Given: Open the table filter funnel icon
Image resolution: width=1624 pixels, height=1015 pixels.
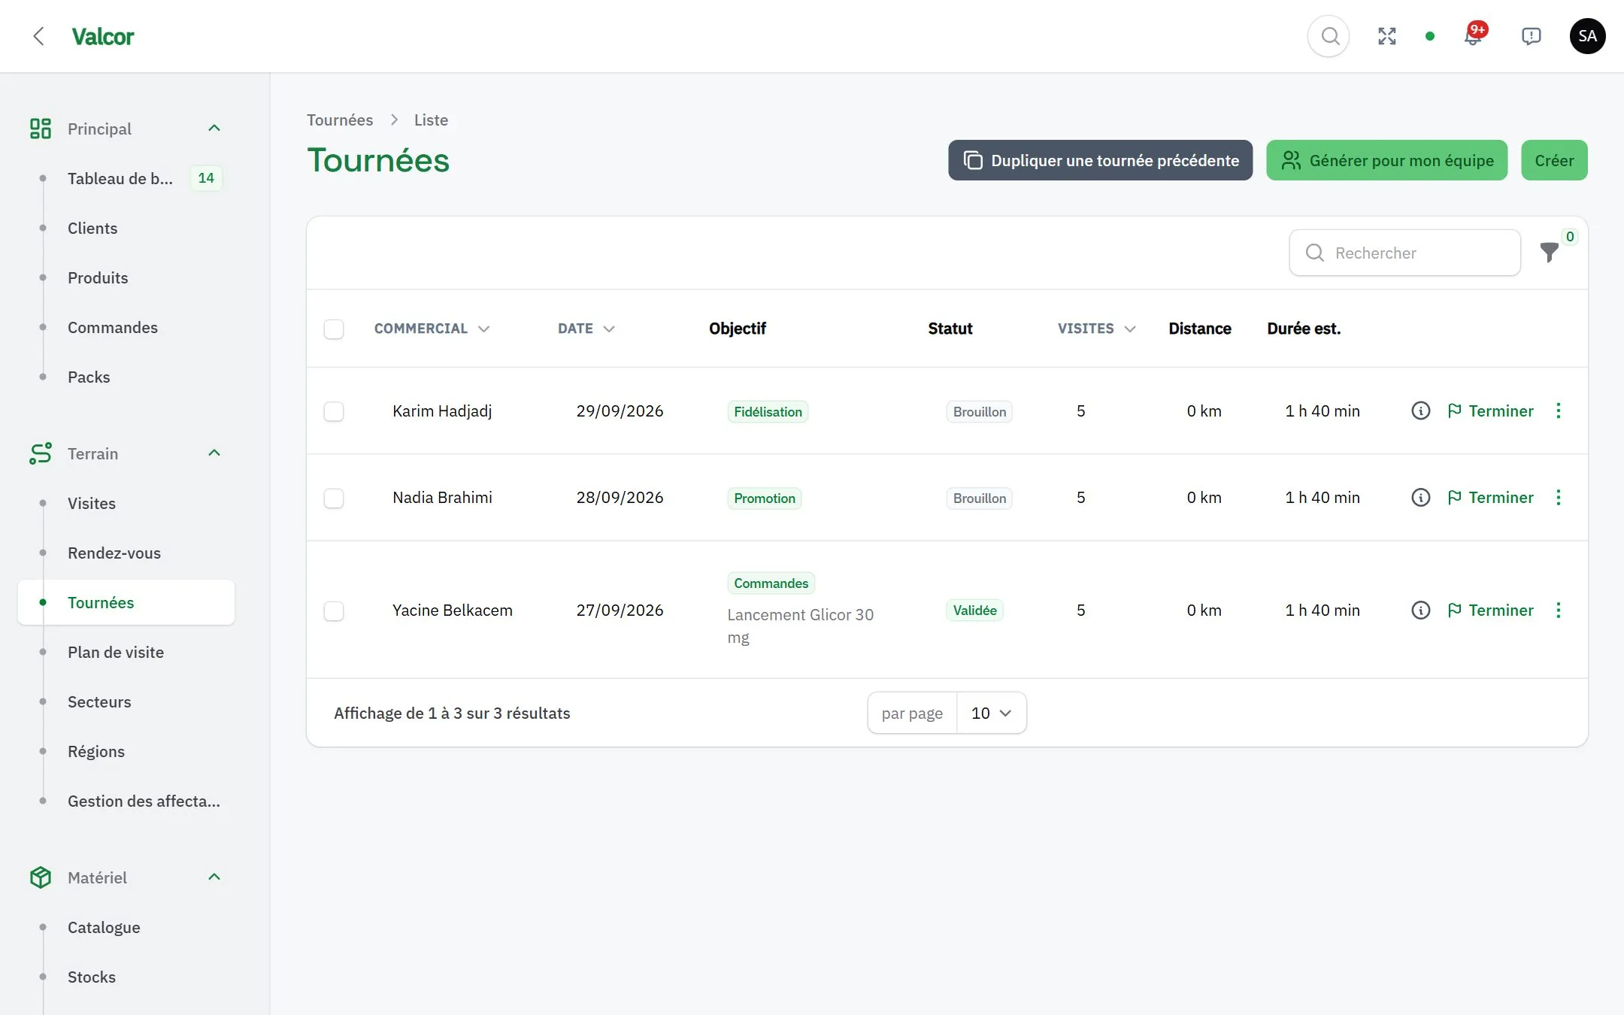Looking at the screenshot, I should point(1550,253).
